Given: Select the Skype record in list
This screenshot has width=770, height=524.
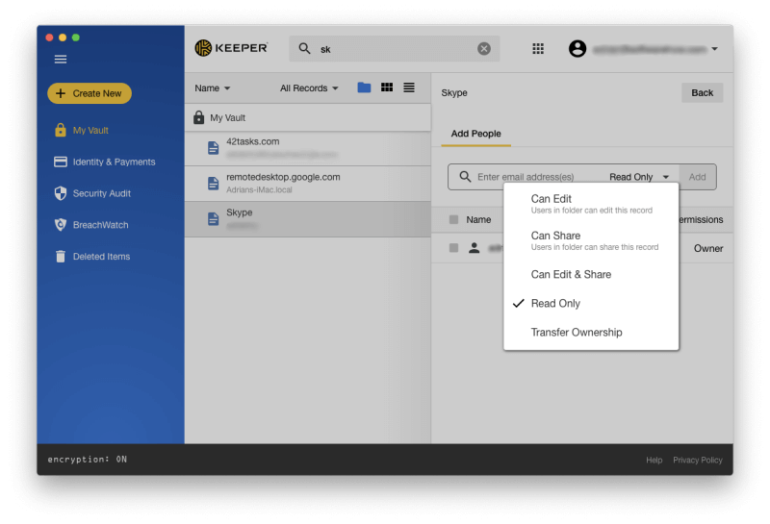Looking at the screenshot, I should [308, 219].
